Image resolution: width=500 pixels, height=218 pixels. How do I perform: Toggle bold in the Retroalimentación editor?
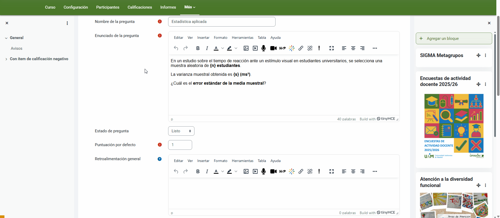[198, 171]
